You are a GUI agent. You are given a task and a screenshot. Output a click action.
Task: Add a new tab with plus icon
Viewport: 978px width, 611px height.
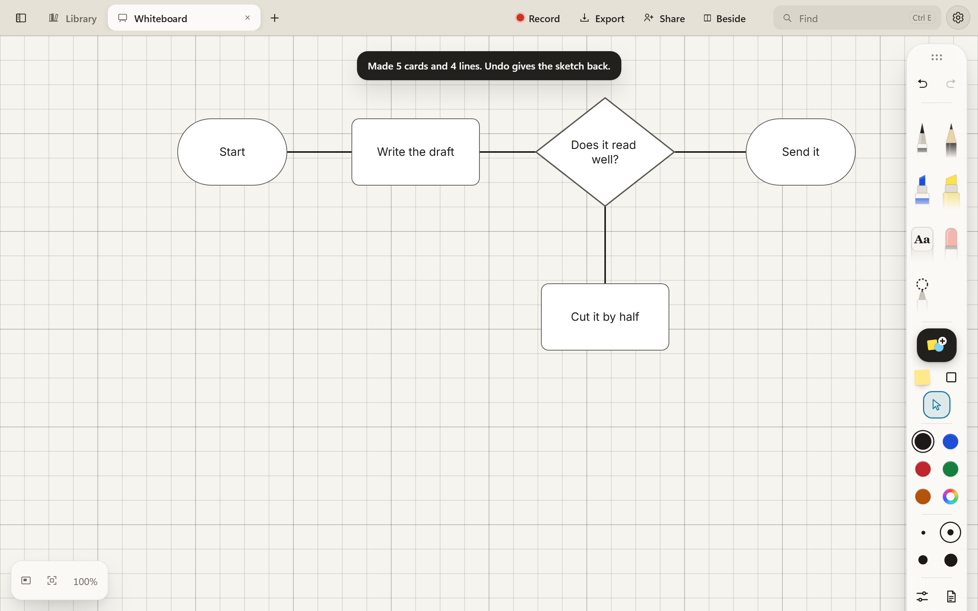[x=274, y=18]
